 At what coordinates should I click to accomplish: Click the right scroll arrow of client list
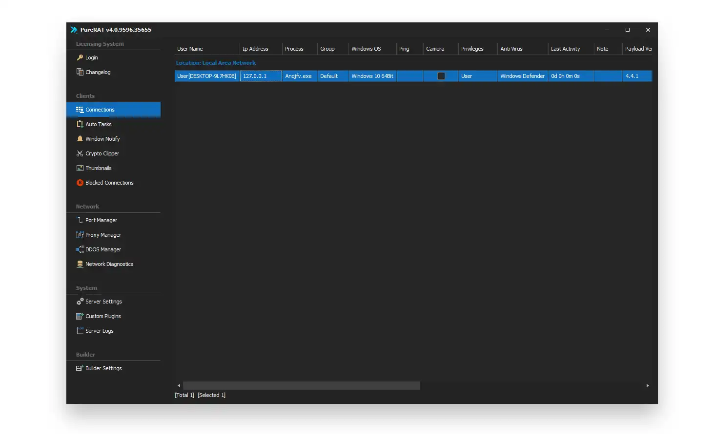pos(648,386)
